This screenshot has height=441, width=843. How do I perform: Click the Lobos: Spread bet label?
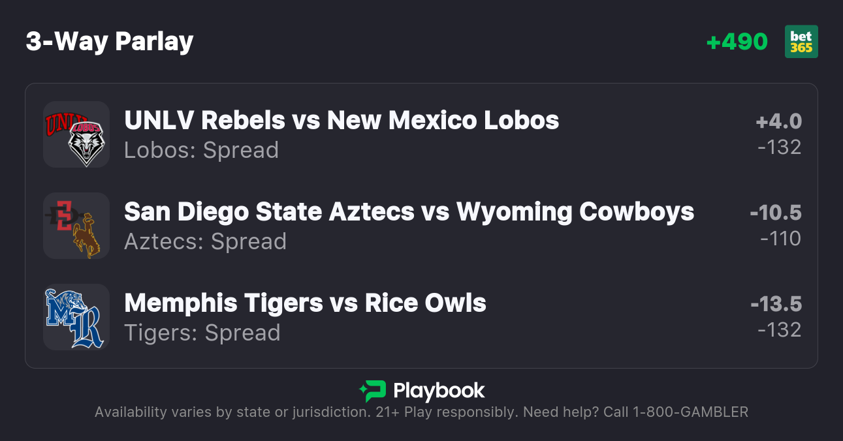(201, 150)
